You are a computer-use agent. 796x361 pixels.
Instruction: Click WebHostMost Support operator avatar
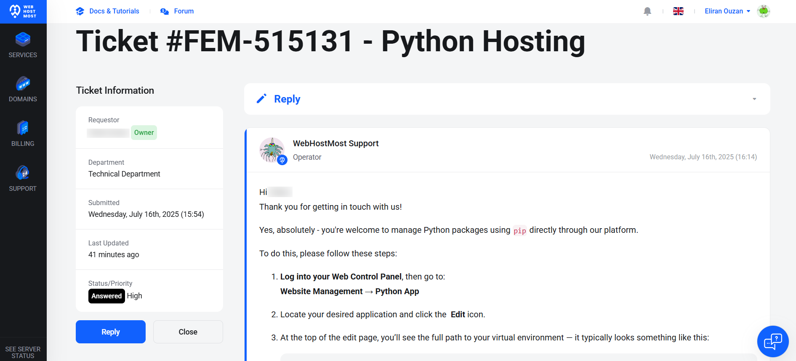pyautogui.click(x=272, y=150)
